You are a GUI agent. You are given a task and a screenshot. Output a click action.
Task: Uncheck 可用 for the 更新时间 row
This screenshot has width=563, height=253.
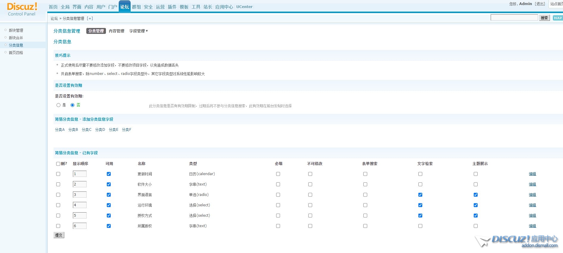[x=109, y=174]
